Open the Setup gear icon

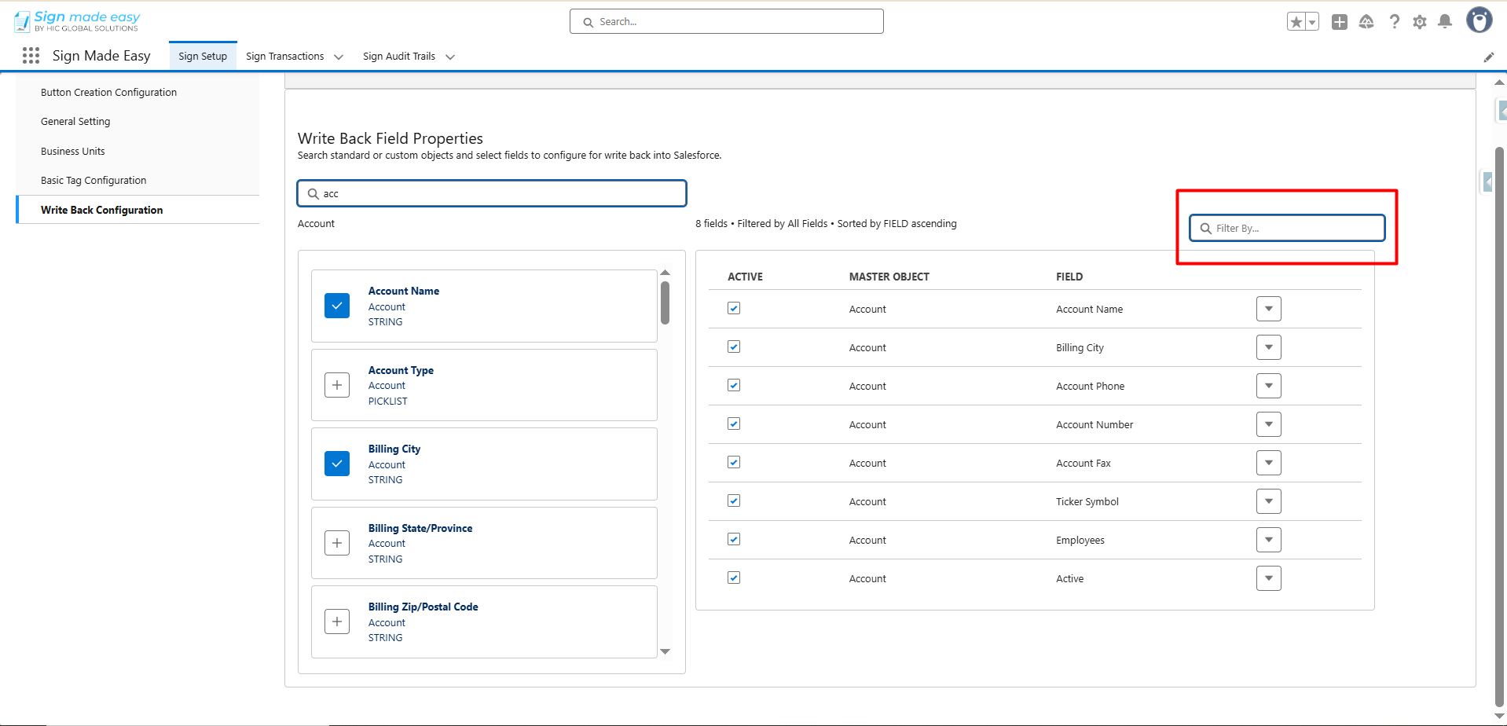pyautogui.click(x=1419, y=22)
